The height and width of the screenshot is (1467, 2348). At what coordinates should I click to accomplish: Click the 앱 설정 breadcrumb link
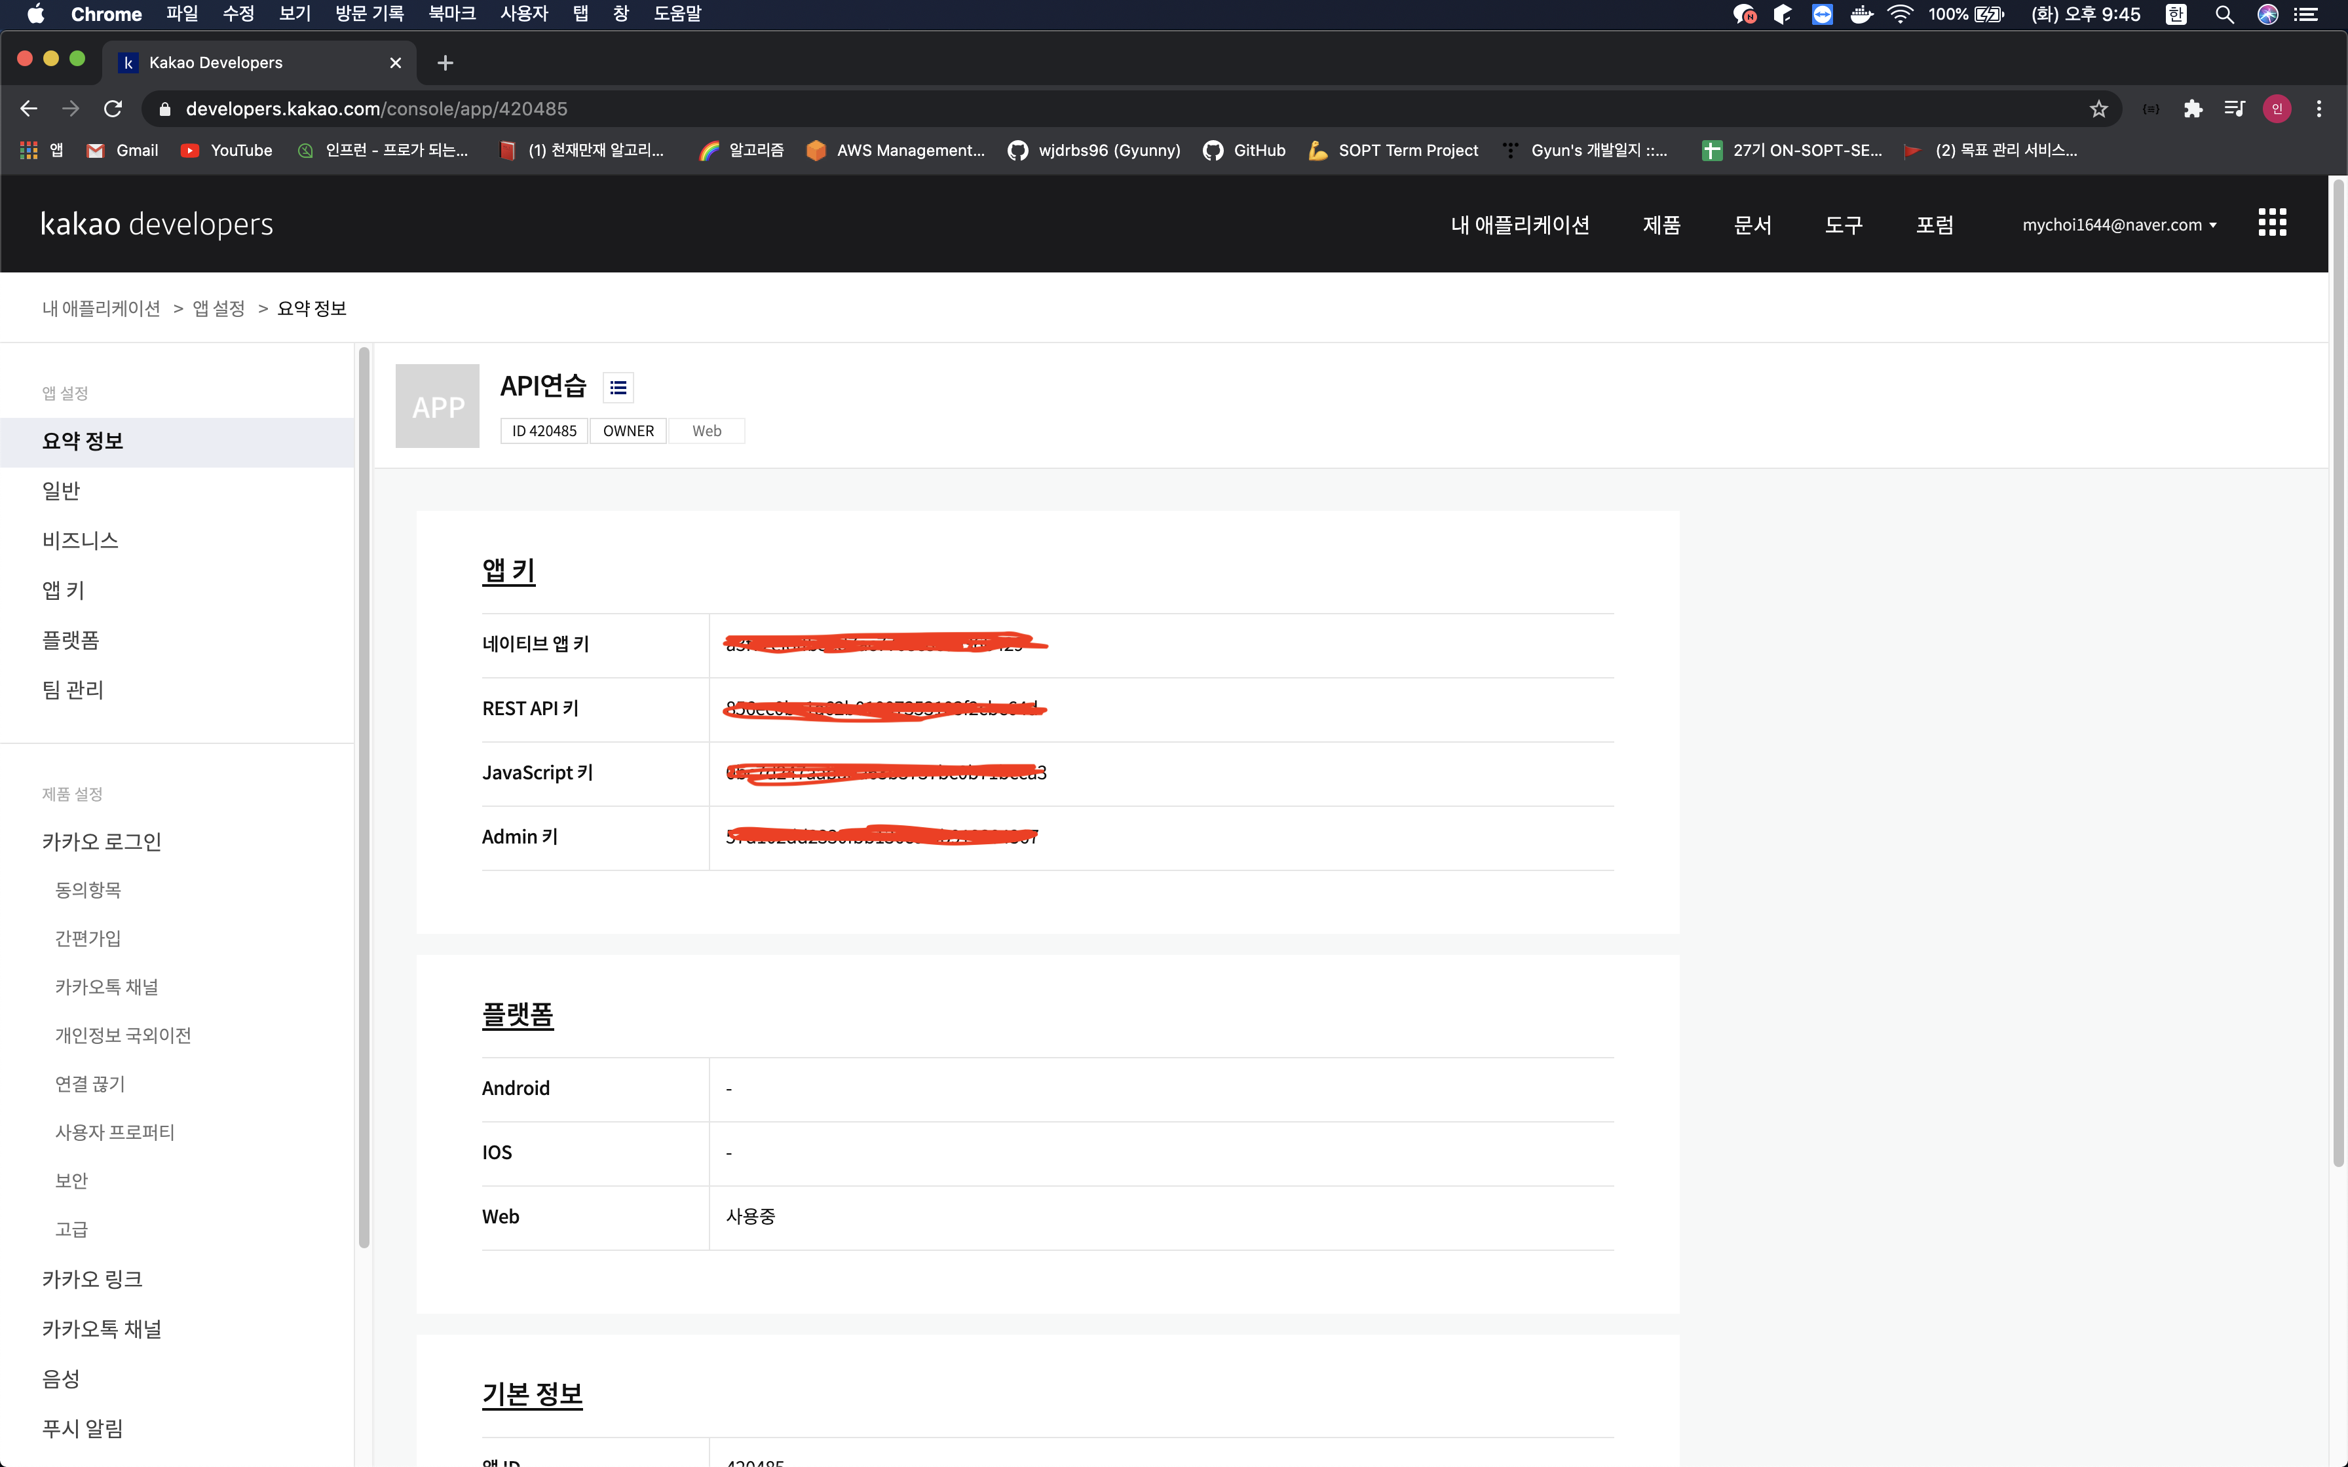pos(218,308)
